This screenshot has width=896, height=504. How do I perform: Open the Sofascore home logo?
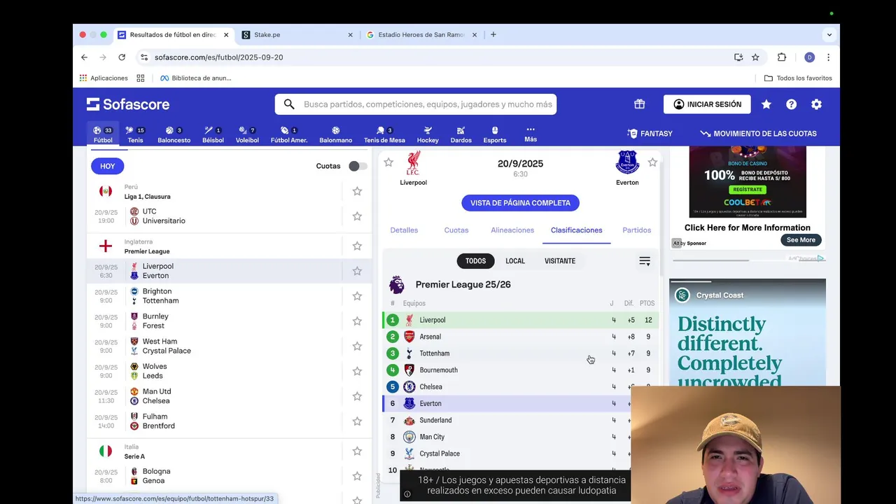point(128,104)
